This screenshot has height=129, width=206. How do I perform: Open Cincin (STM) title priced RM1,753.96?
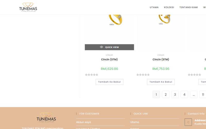(x=161, y=59)
